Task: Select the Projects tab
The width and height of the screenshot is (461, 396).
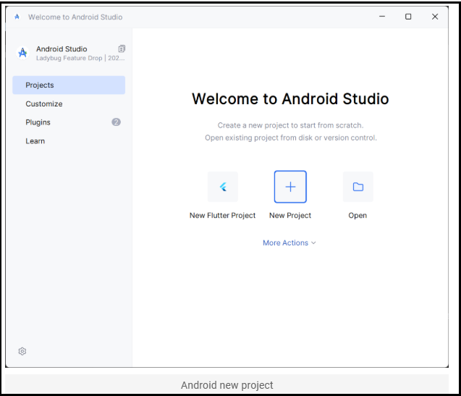Action: (40, 85)
